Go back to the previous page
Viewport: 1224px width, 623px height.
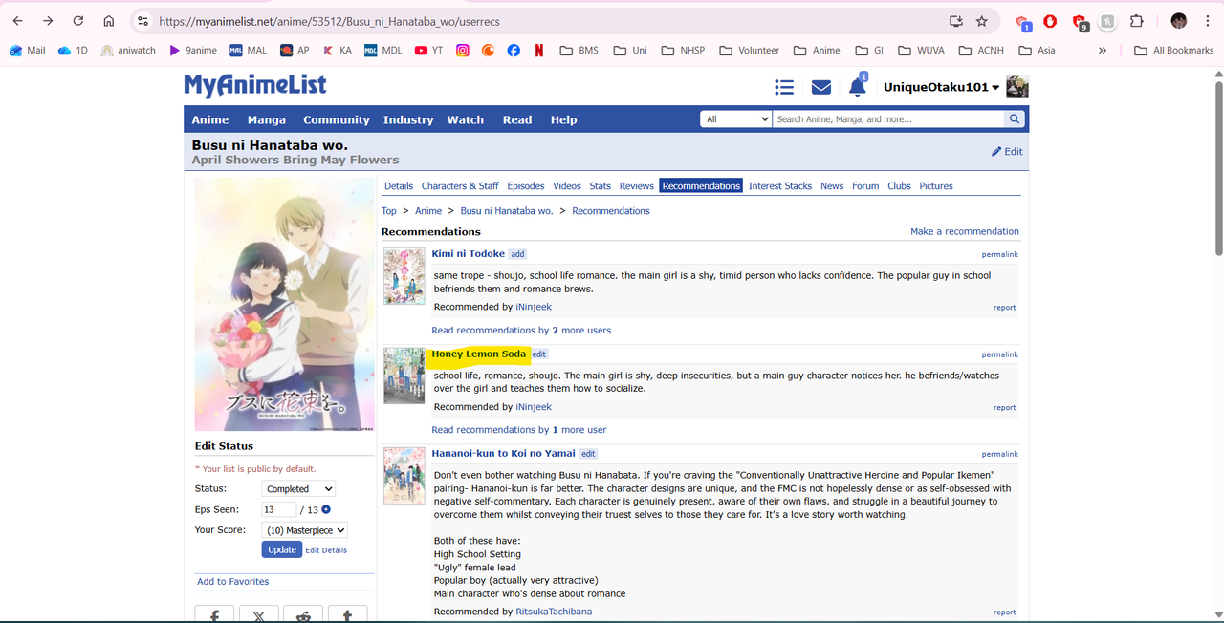[17, 21]
